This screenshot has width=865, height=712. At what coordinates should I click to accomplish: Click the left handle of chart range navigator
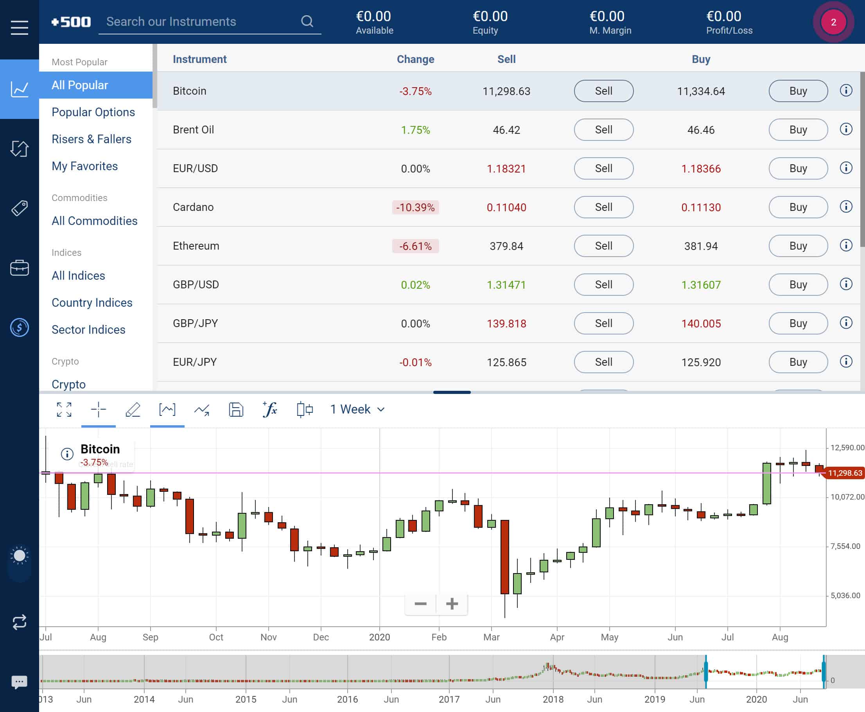706,671
